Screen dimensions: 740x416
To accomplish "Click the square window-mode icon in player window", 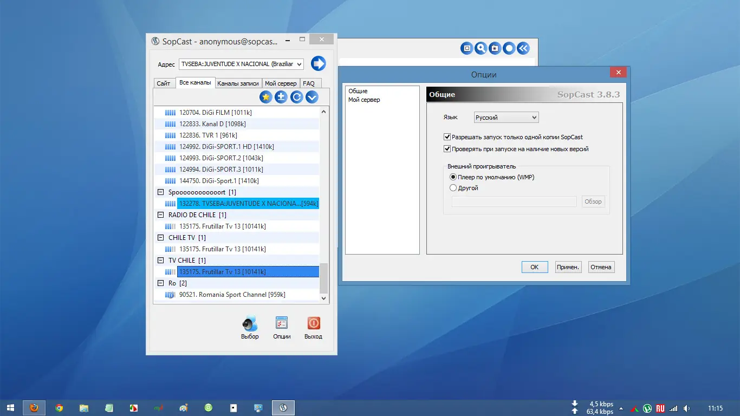I will [x=467, y=48].
